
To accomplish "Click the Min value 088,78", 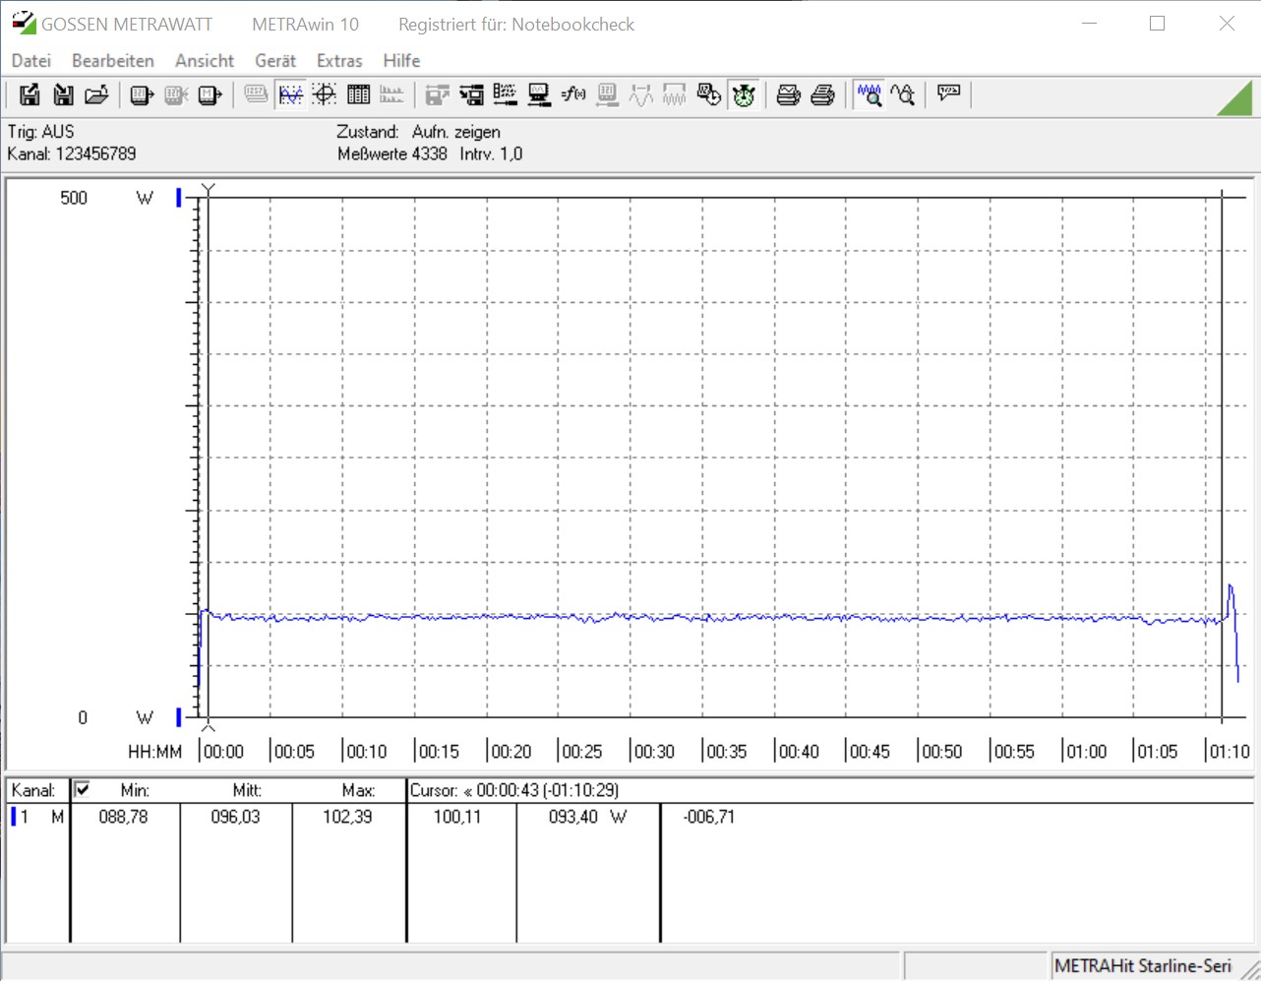I will [123, 817].
